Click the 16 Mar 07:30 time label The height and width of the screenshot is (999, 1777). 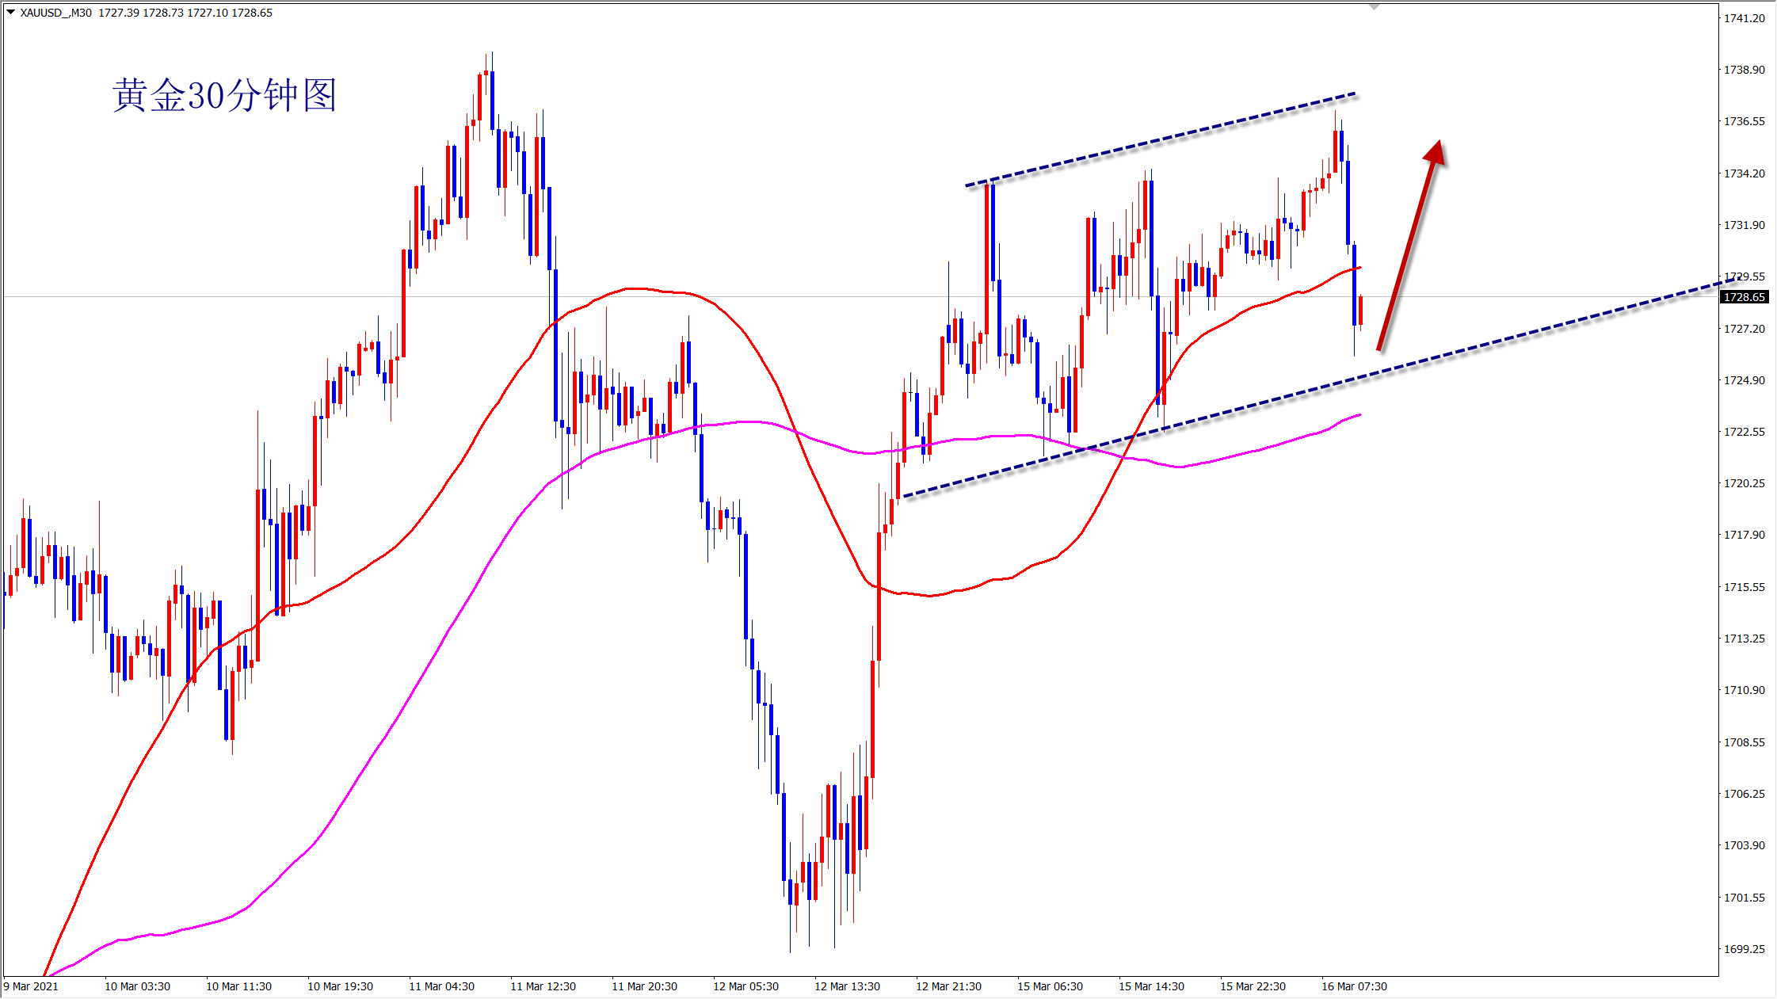pos(1354,986)
